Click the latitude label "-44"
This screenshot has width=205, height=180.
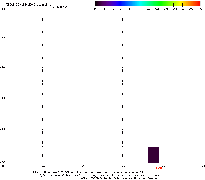(2, 67)
